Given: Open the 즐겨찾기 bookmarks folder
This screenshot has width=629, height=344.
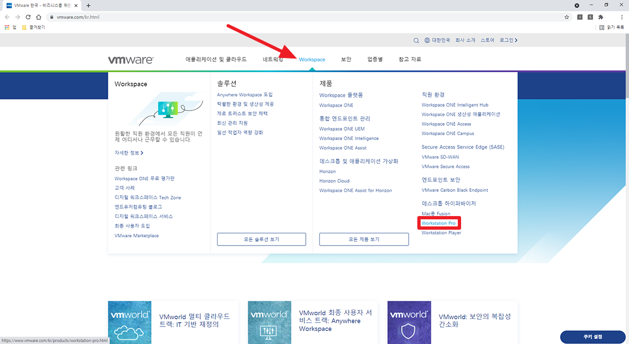Looking at the screenshot, I should click(x=33, y=27).
